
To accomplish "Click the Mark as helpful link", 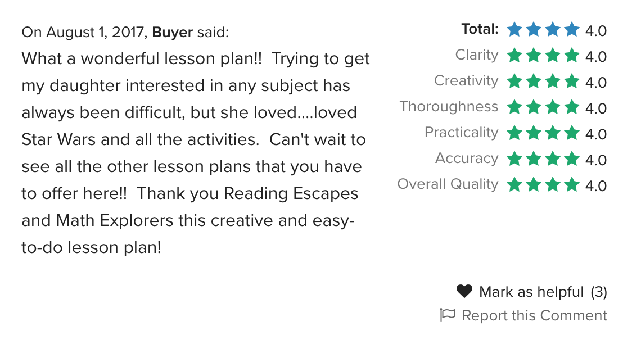I will (531, 292).
